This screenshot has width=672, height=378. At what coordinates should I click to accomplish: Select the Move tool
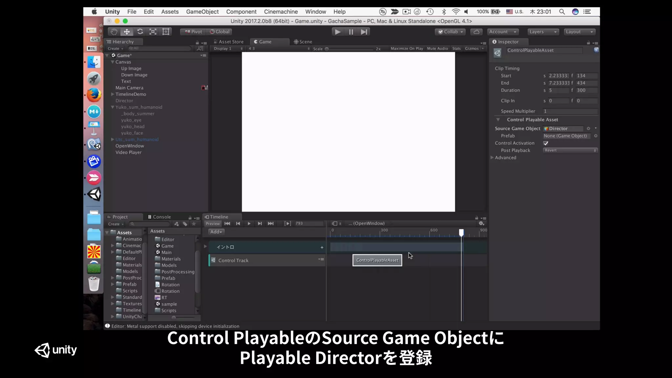click(127, 31)
